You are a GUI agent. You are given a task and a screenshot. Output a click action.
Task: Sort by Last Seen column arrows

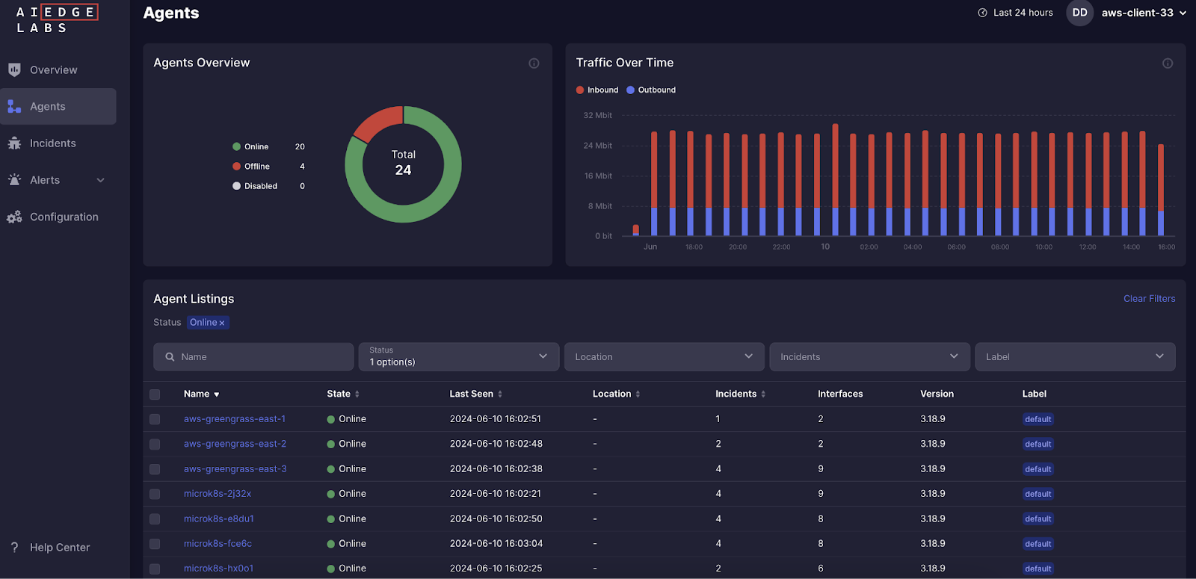[500, 394]
